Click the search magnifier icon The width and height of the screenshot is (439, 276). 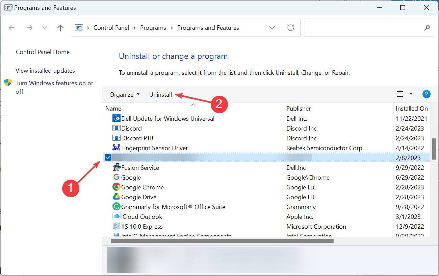[427, 28]
